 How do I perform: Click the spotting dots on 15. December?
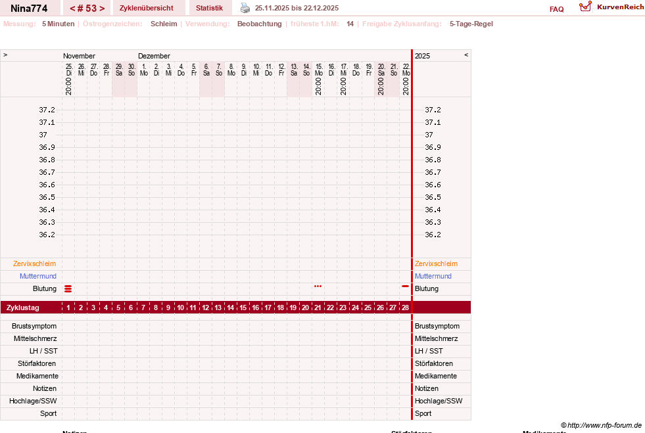pos(318,286)
